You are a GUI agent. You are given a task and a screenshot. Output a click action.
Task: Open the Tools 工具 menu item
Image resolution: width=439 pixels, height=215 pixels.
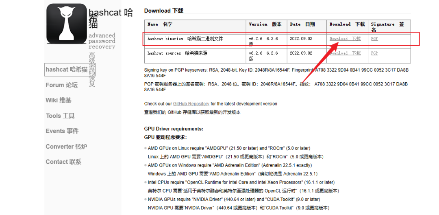60,116
